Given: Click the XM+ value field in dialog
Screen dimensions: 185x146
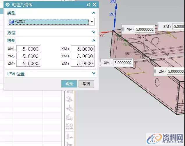Looking at the screenshot, I should 82,49.
